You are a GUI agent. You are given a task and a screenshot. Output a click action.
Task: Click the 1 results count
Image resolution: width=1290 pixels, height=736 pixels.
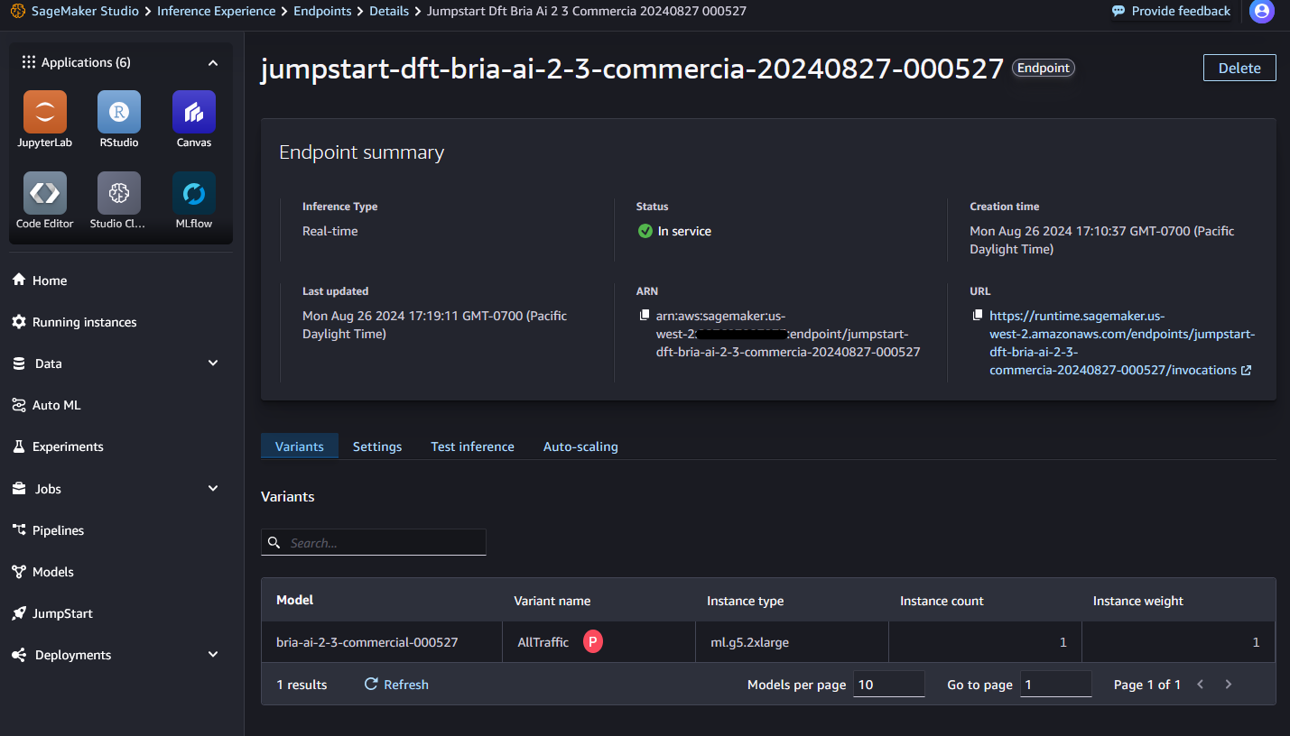302,685
